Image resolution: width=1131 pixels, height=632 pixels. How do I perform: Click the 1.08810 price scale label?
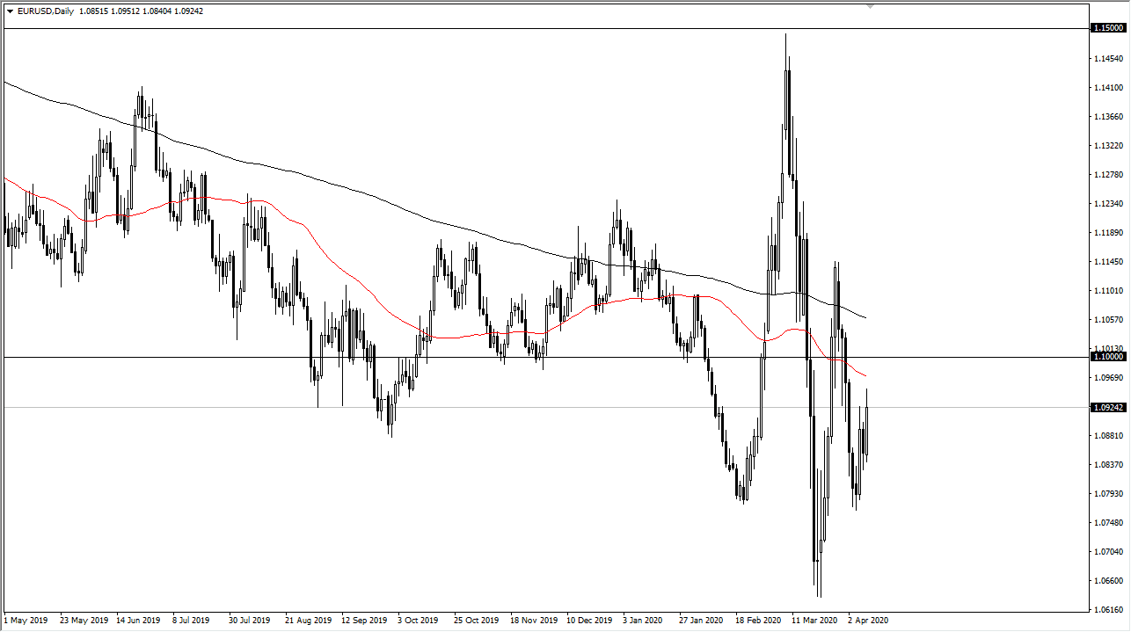[x=1109, y=436]
